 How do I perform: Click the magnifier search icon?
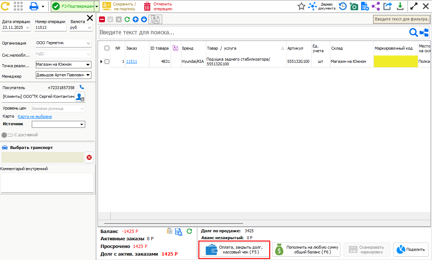[x=413, y=32]
